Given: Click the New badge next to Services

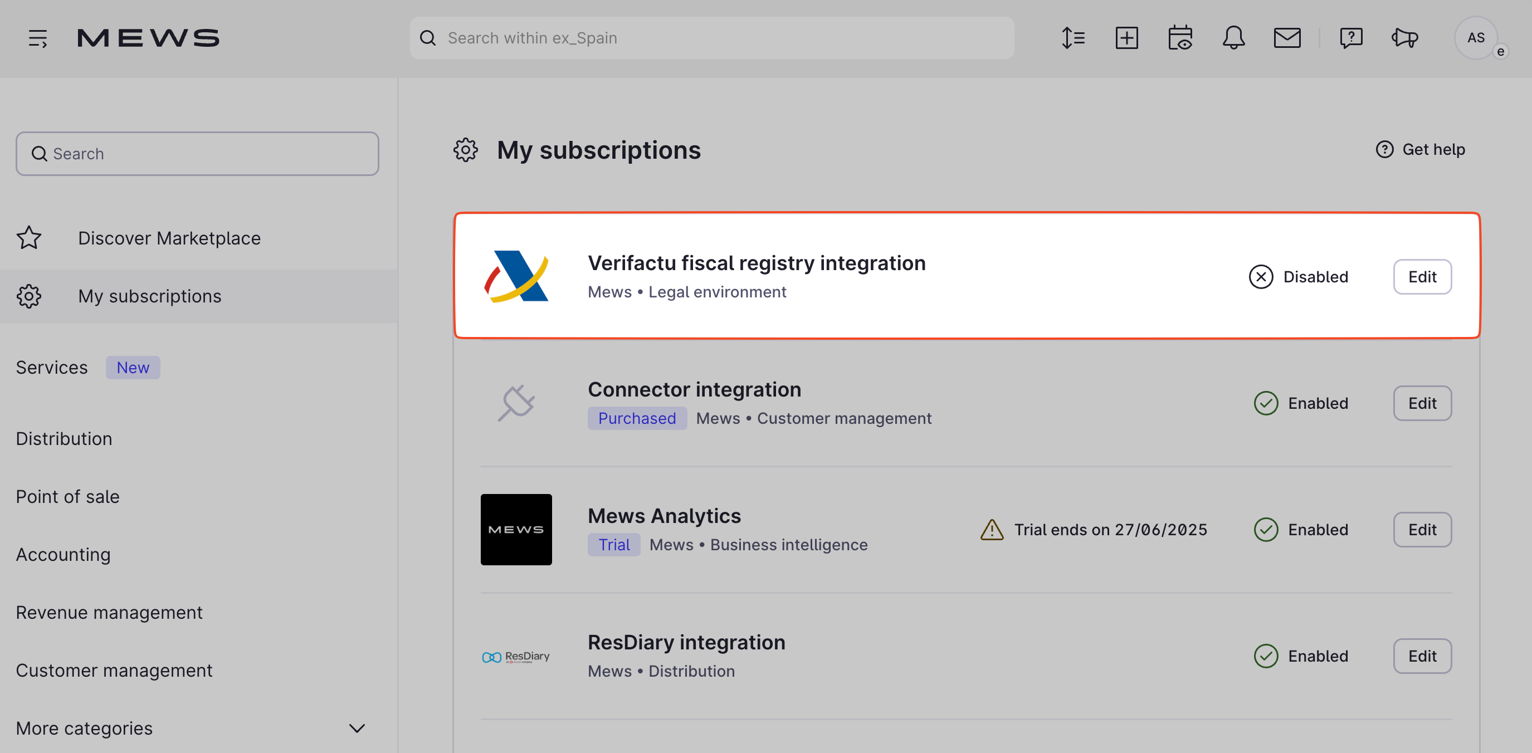Looking at the screenshot, I should (133, 368).
